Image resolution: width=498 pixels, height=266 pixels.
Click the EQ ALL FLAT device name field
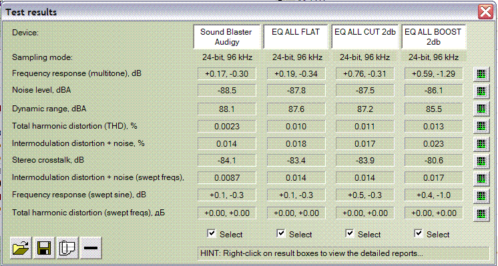[296, 37]
